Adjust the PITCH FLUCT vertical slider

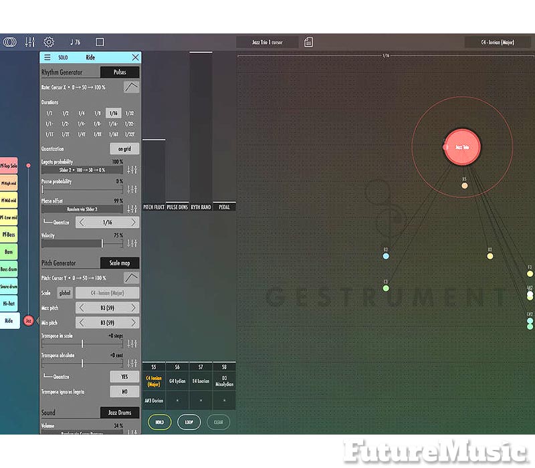click(154, 170)
